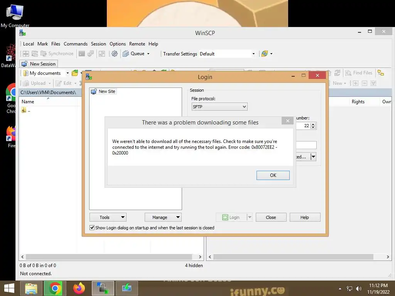The width and height of the screenshot is (395, 296).
Task: Open the Options menu
Action: pyautogui.click(x=117, y=44)
